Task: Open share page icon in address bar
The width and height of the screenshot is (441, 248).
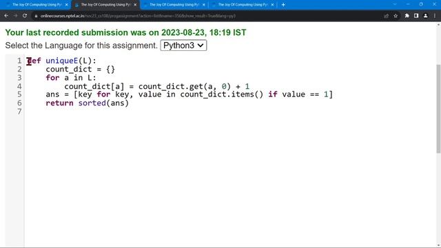Action: (x=387, y=16)
